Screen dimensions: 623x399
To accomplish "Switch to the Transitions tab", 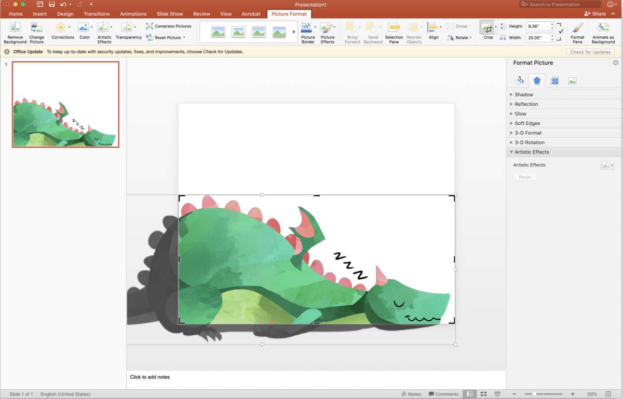I will coord(97,14).
